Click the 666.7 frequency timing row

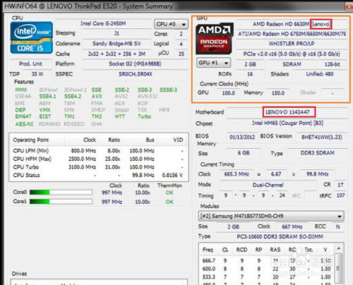pos(267,260)
